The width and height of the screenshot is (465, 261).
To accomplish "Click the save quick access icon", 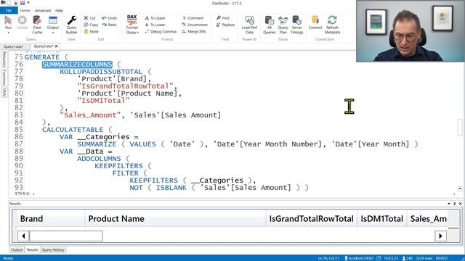I will [23, 3].
